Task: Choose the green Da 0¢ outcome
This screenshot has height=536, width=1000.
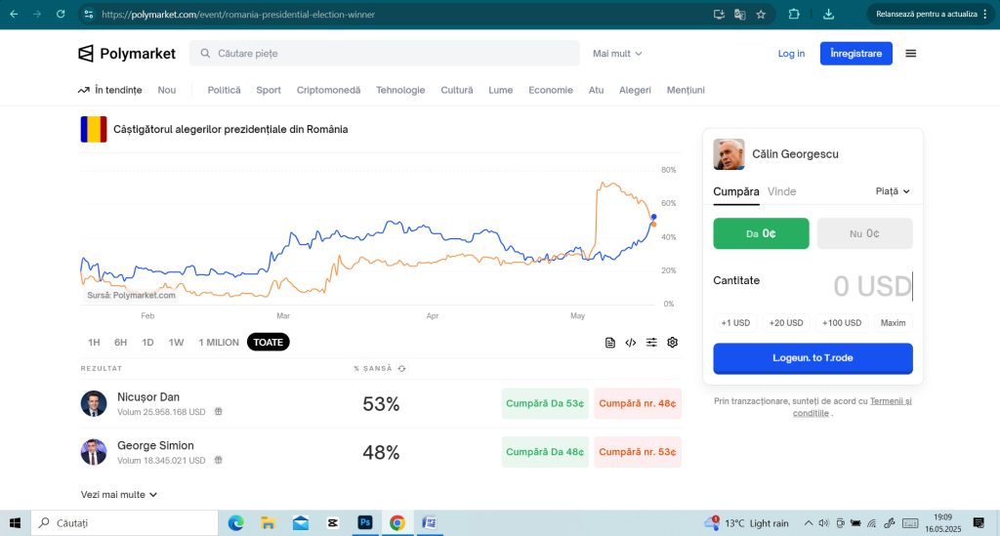Action: [761, 233]
